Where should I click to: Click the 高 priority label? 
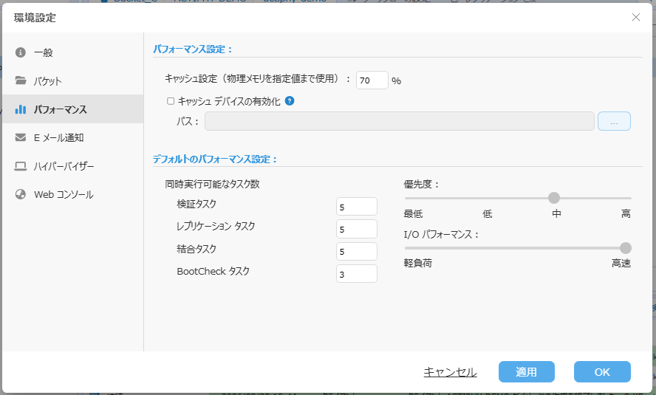point(626,214)
